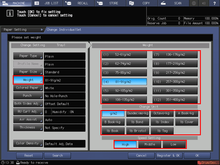Click the Reset button
The height and width of the screenshot is (165, 220).
click(29, 156)
